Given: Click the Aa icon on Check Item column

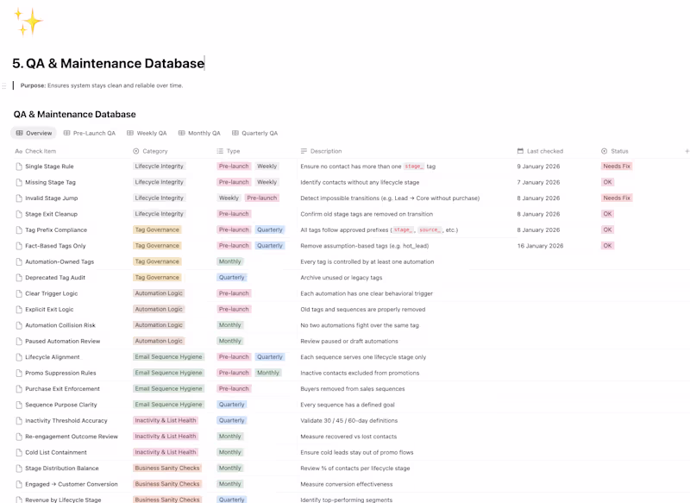Looking at the screenshot, I should click(x=18, y=150).
